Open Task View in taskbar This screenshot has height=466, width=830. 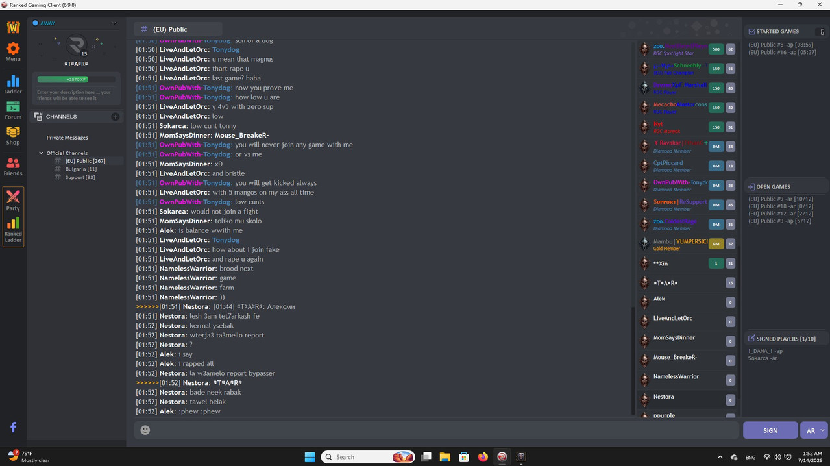pyautogui.click(x=426, y=457)
